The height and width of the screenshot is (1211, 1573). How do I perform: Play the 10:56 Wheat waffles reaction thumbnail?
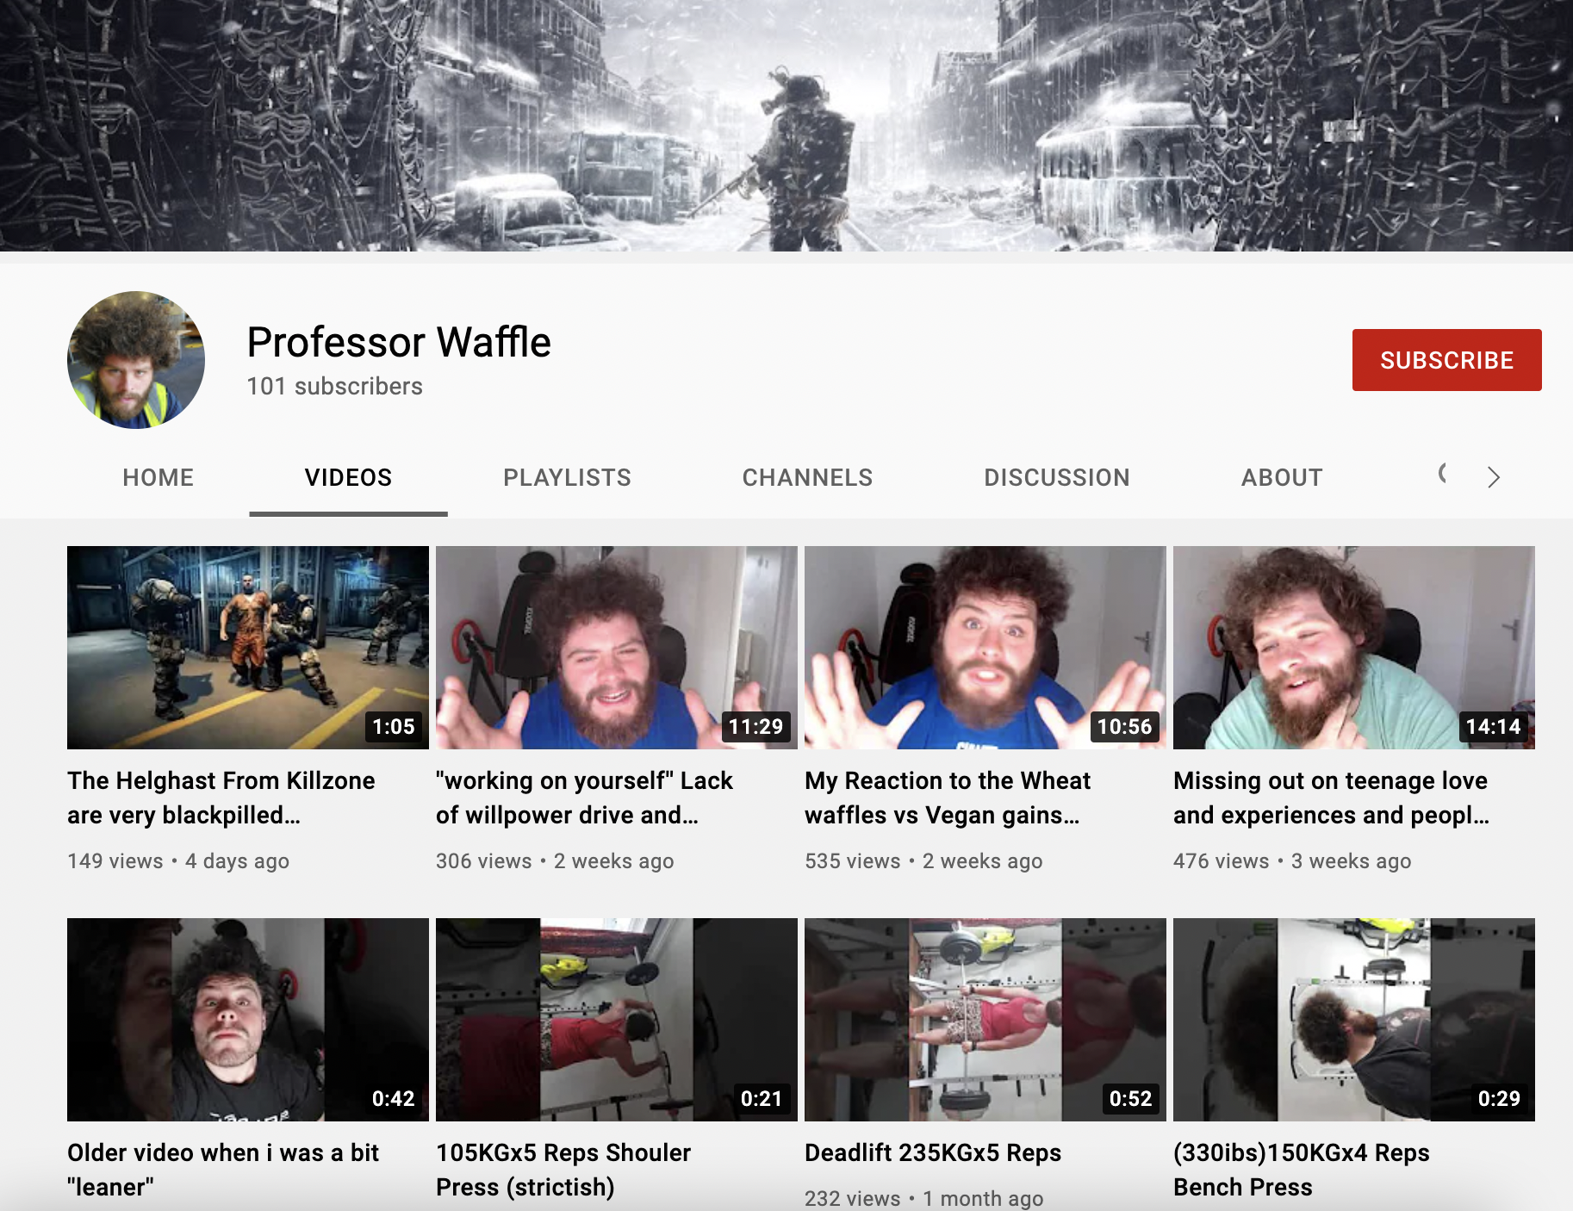[985, 648]
